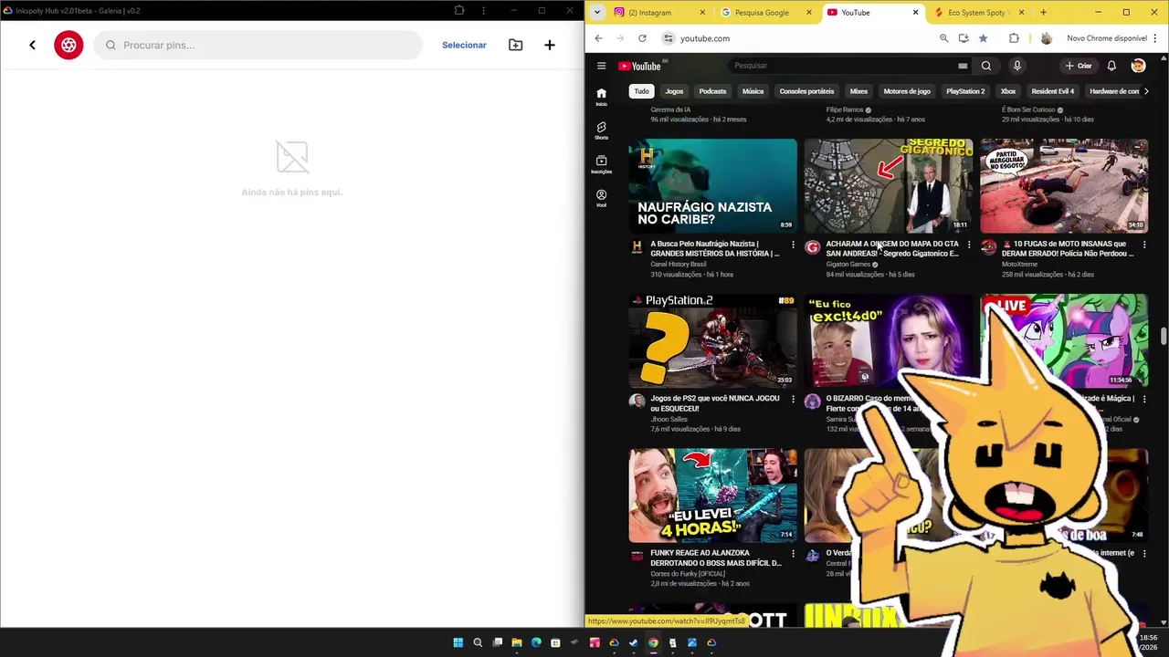
Task: Open YouTube hamburger guide menu
Action: point(601,66)
